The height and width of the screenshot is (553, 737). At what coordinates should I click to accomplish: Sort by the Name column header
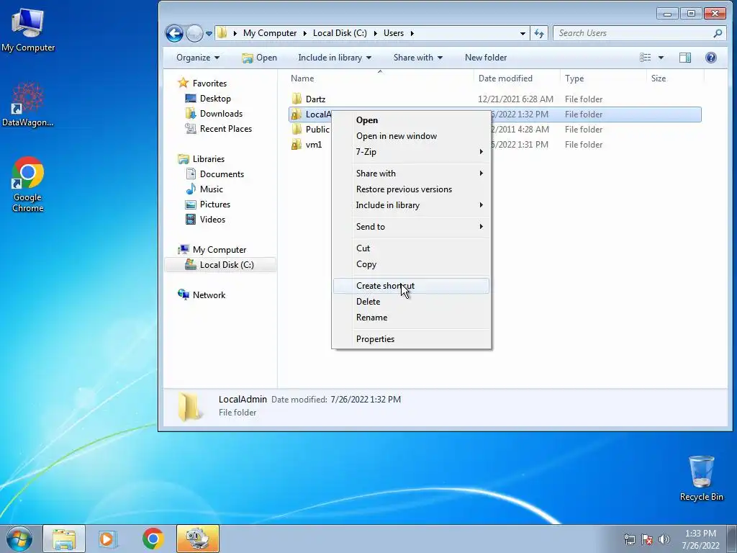pos(380,78)
